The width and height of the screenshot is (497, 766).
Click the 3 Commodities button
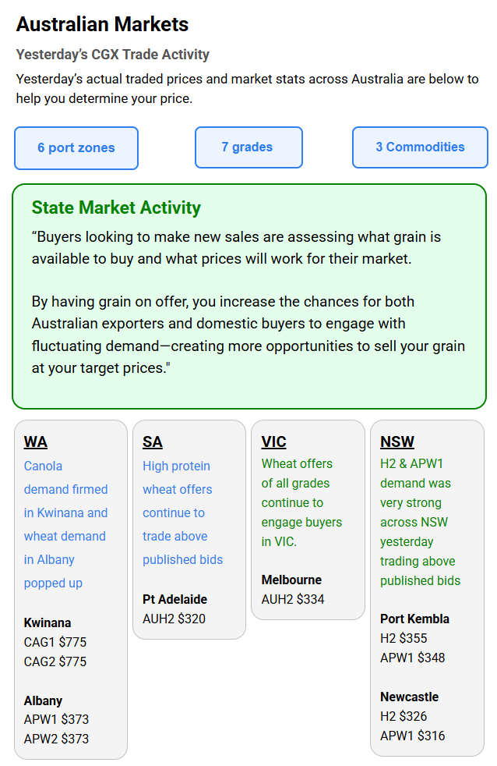tap(420, 147)
